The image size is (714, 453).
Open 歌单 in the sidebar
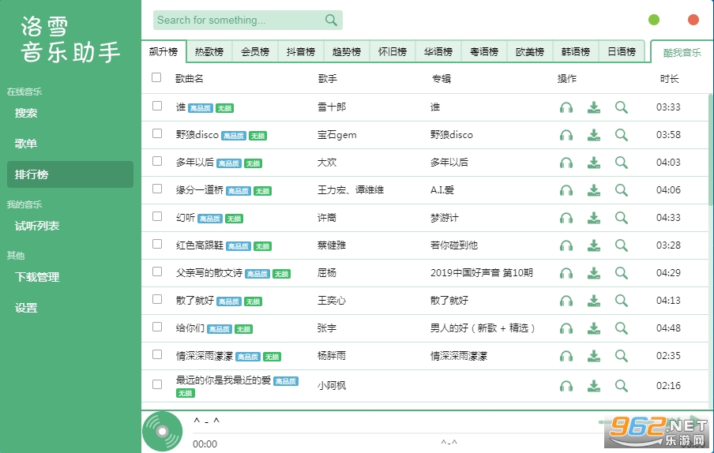click(70, 144)
